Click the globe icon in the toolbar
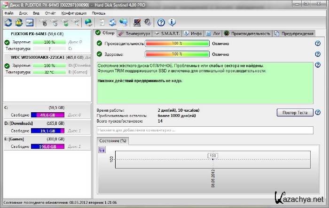 (88, 23)
